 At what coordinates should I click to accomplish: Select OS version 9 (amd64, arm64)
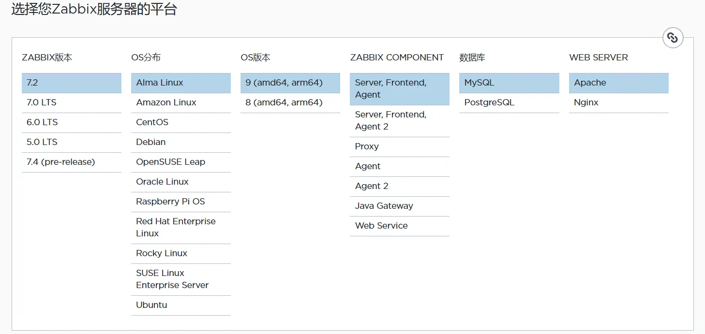pyautogui.click(x=290, y=83)
